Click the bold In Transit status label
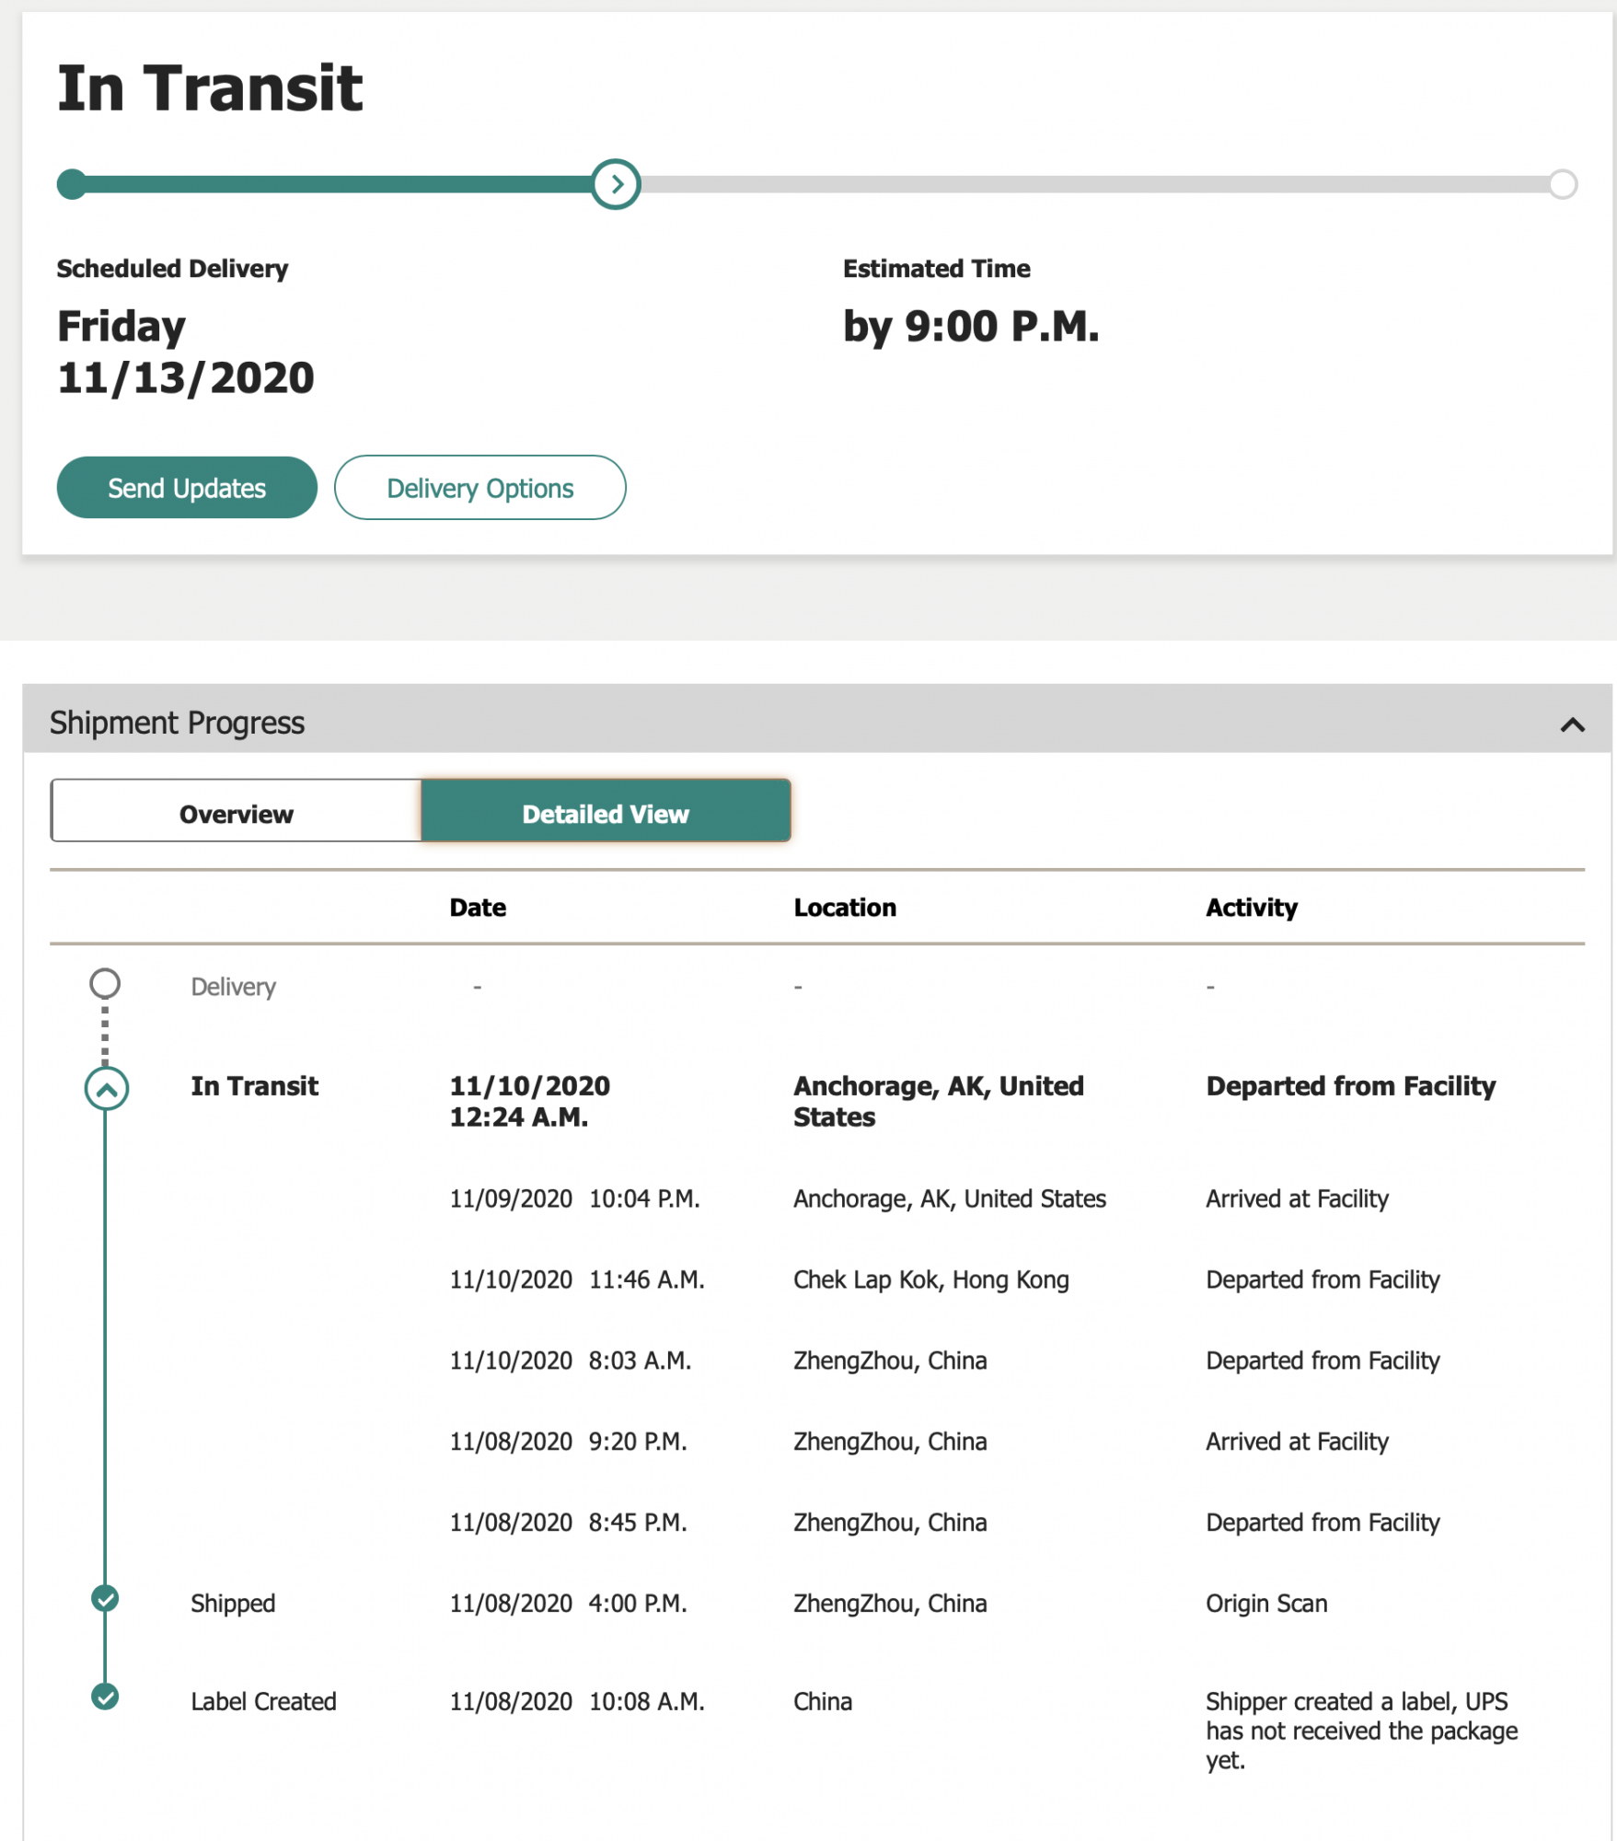The width and height of the screenshot is (1617, 1841). pyautogui.click(x=254, y=1086)
